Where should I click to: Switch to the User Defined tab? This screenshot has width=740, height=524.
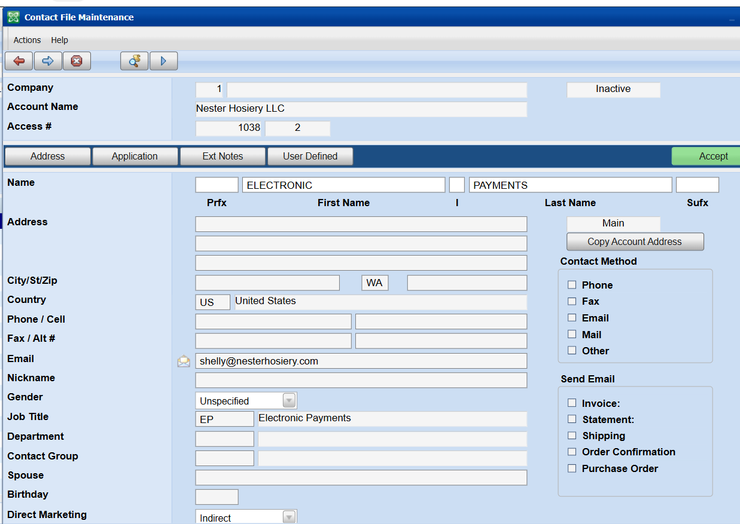310,157
